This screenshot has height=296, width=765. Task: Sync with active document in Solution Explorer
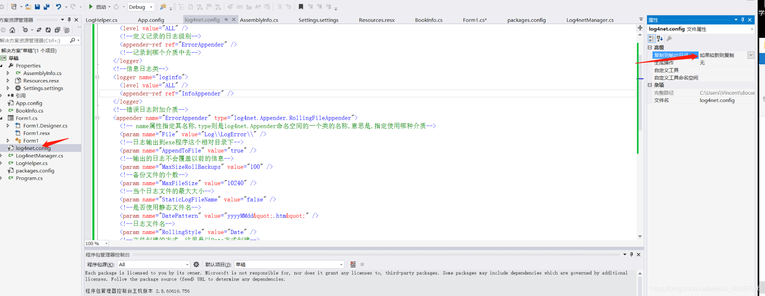pyautogui.click(x=39, y=30)
